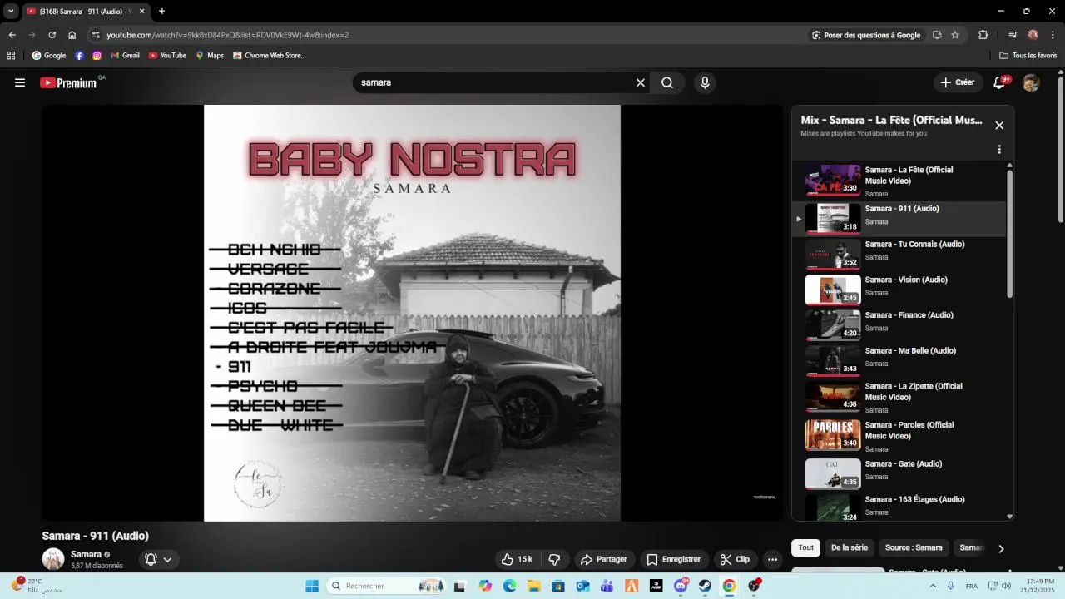Image resolution: width=1065 pixels, height=599 pixels.
Task: Open the YouTube guide hamburger menu
Action: [x=20, y=82]
